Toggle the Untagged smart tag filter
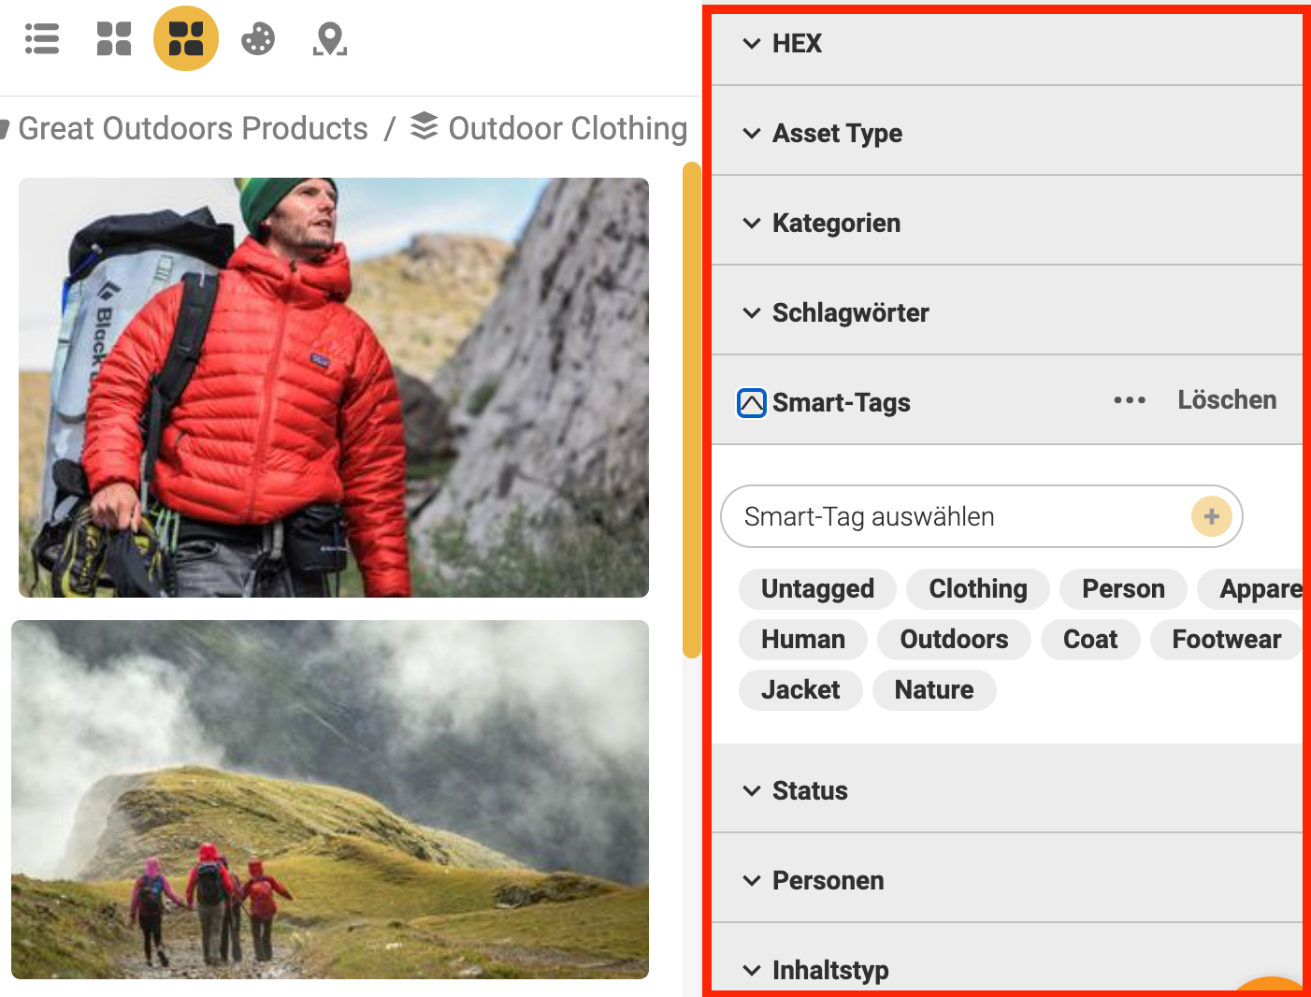Screen dimensions: 1311x997 coord(817,589)
